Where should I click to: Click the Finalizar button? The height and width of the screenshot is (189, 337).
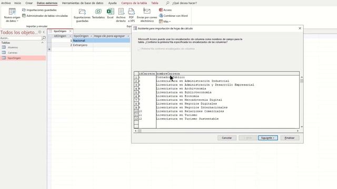point(290,138)
